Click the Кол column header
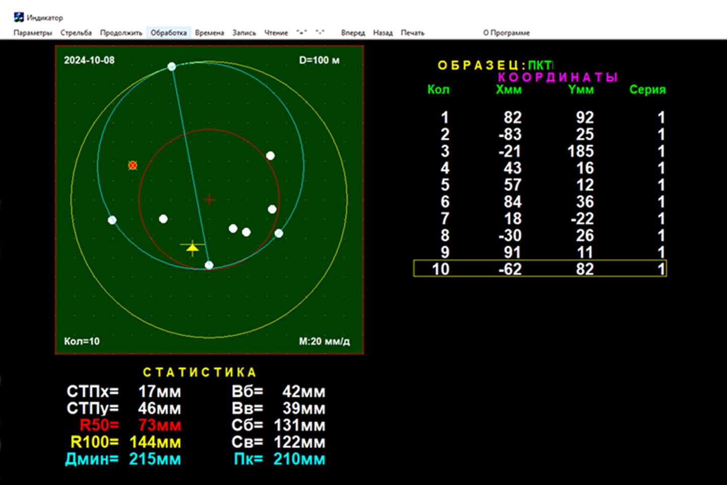This screenshot has width=727, height=485. 438,89
